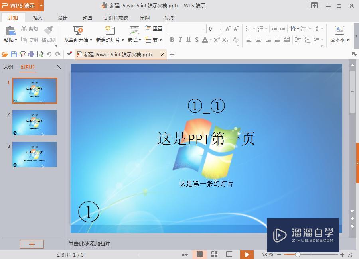359x259 pixels.
Task: Toggle align left
Action: point(249,40)
